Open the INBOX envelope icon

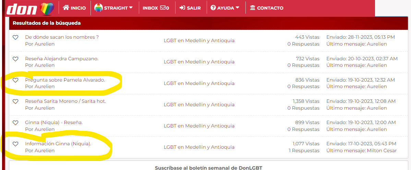(x=163, y=8)
